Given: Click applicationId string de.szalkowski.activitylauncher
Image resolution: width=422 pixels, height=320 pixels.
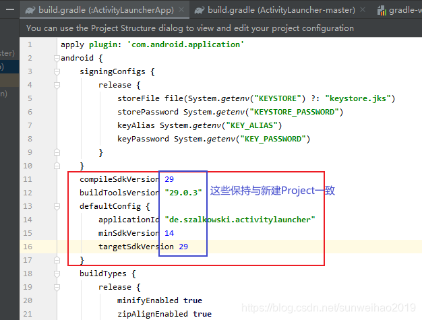Looking at the screenshot, I should point(240,220).
